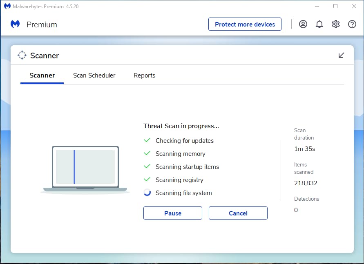The width and height of the screenshot is (364, 264).
Task: Click the spinning Scanning file system indicator
Action: [x=147, y=193]
